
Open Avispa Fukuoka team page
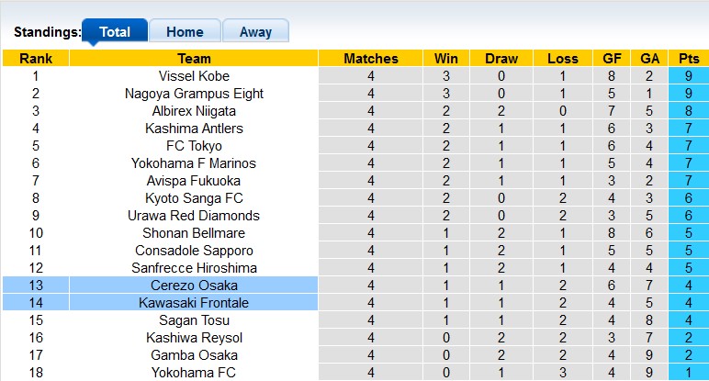pyautogui.click(x=194, y=181)
